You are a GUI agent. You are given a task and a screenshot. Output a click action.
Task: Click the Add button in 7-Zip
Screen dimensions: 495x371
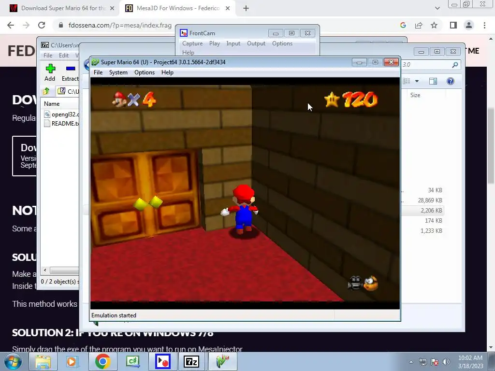(50, 73)
